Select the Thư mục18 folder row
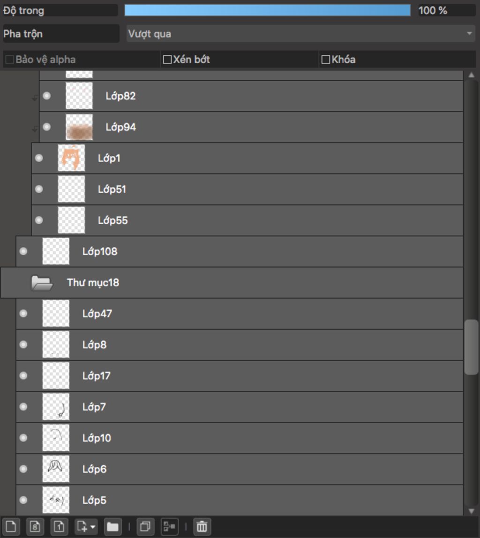480x538 pixels. click(232, 283)
